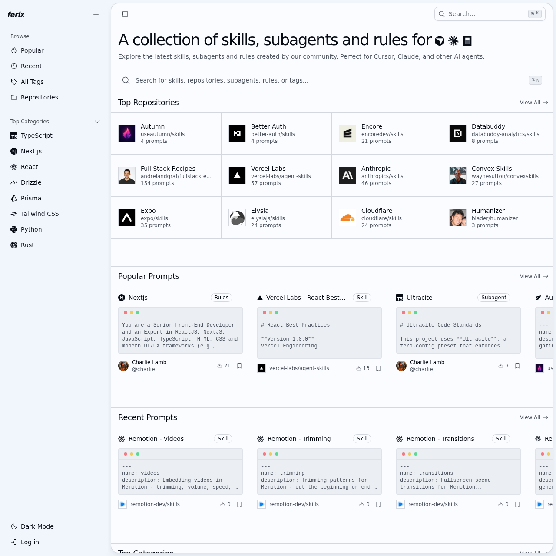View All Recent Prompts
Image resolution: width=556 pixels, height=556 pixels.
point(534,417)
